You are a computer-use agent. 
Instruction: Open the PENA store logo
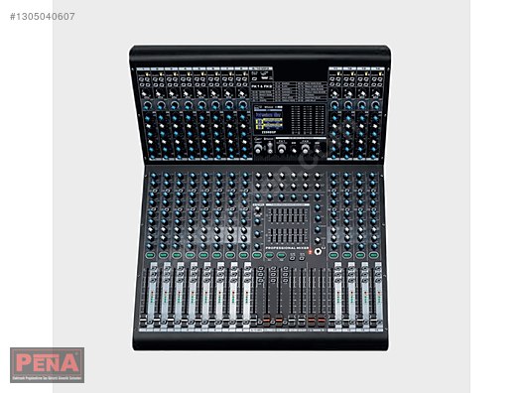click(x=47, y=365)
